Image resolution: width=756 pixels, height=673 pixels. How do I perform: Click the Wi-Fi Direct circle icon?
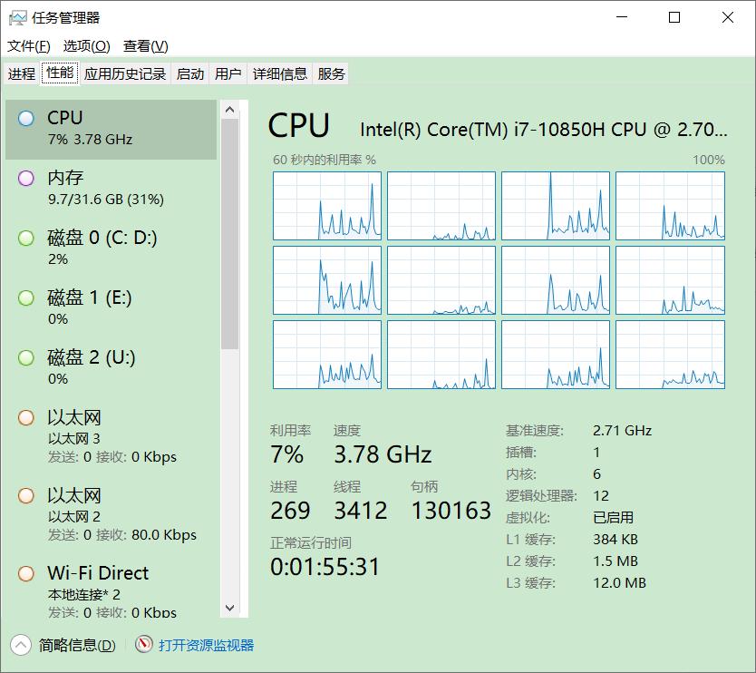26,573
